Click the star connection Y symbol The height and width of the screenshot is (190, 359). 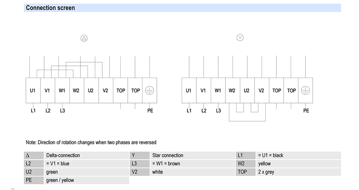coord(240,38)
